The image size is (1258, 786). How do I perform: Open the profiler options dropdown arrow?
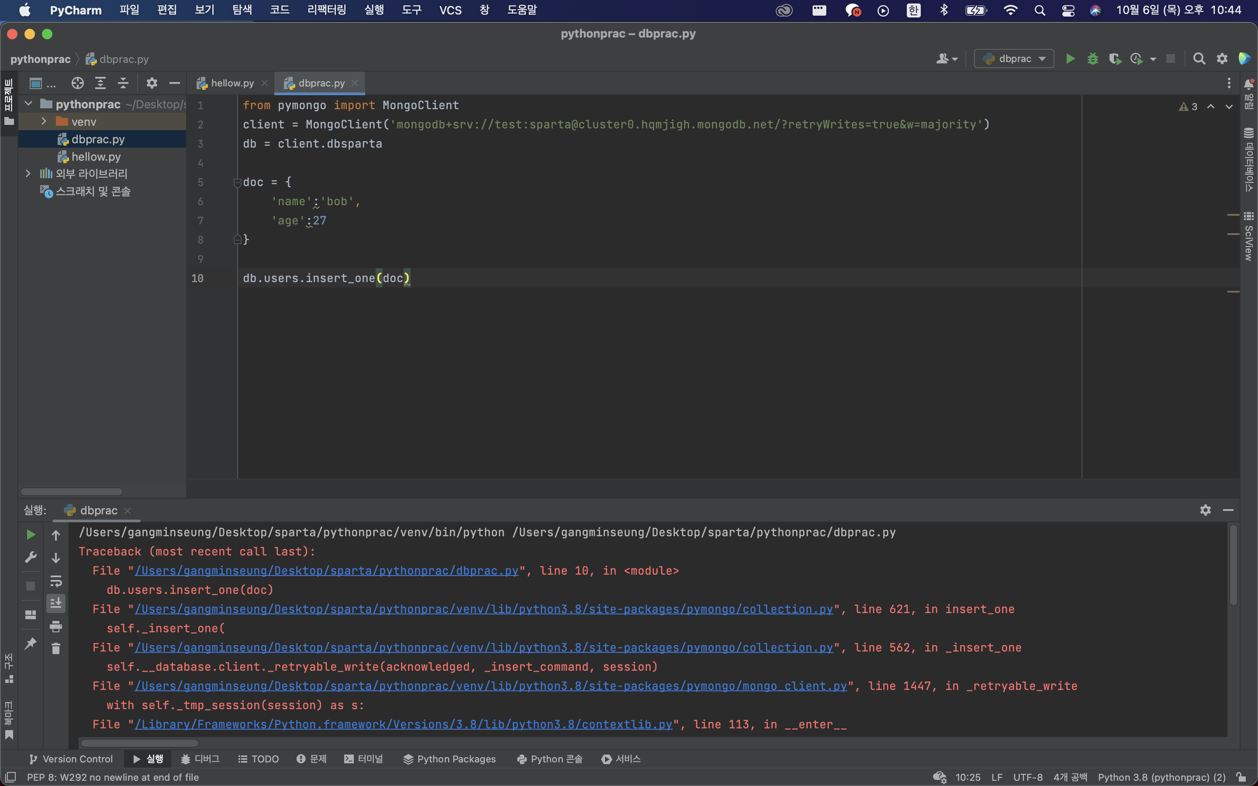1153,59
